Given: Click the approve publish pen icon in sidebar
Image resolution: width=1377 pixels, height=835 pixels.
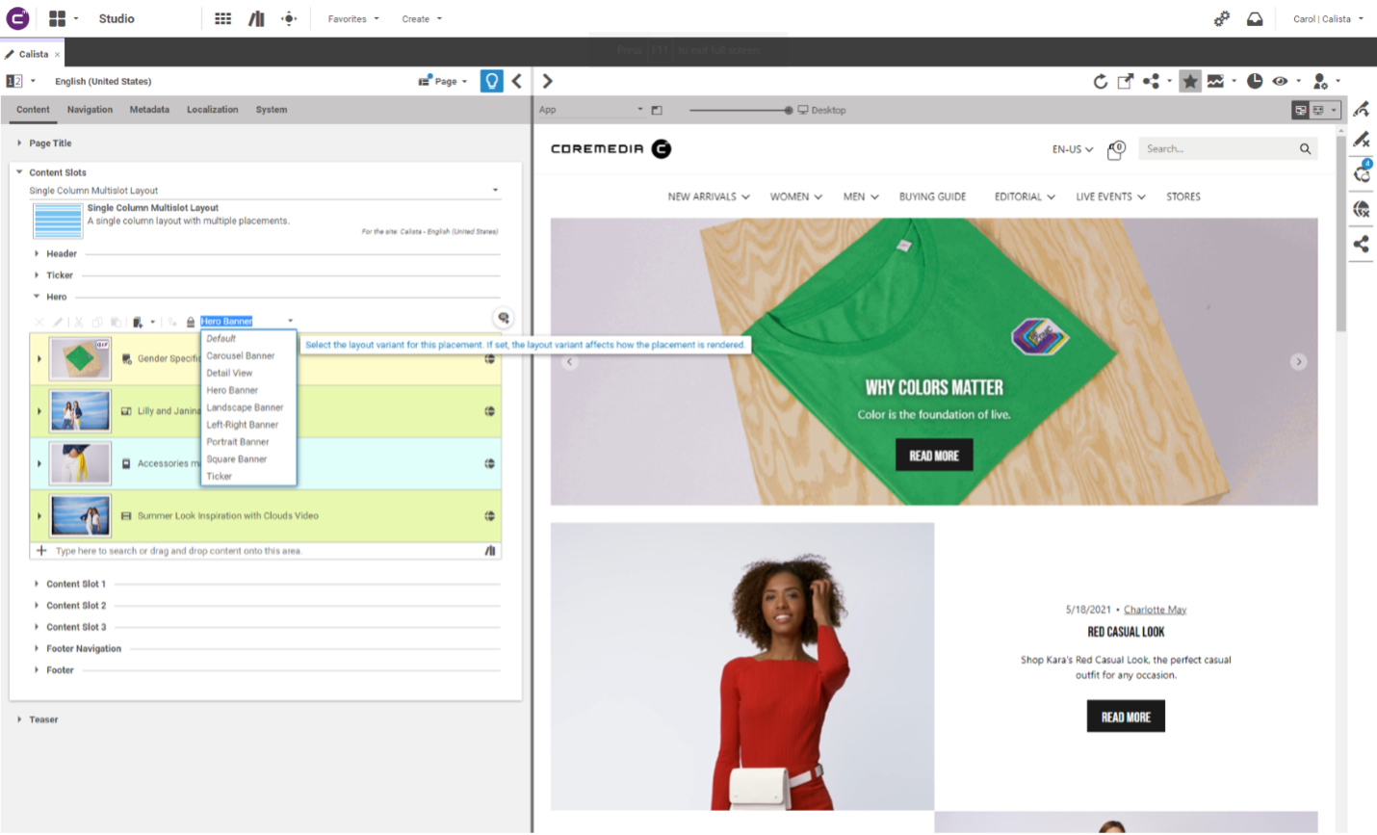Looking at the screenshot, I should pyautogui.click(x=1361, y=109).
